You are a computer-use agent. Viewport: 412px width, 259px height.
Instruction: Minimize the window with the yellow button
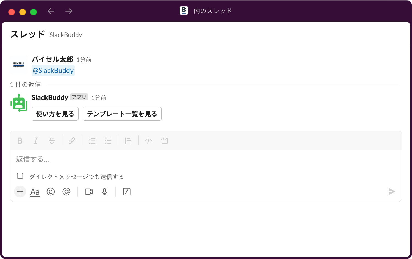(23, 12)
